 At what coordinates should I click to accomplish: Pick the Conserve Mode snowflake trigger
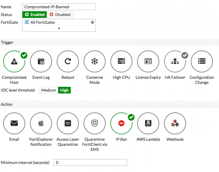94,61
